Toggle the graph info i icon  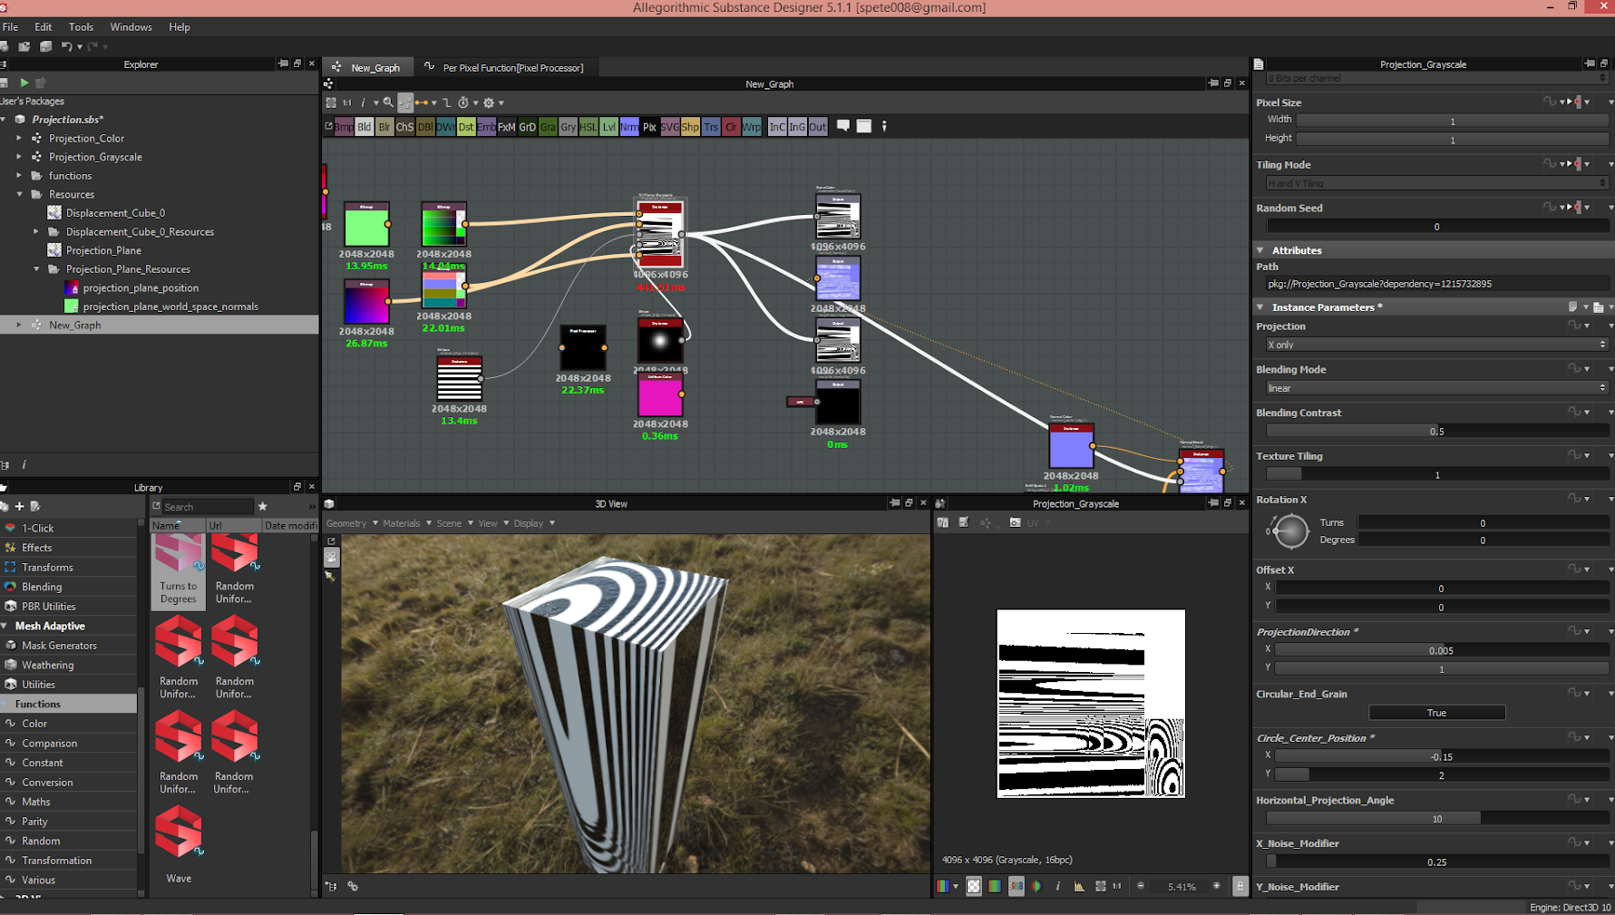pyautogui.click(x=364, y=102)
